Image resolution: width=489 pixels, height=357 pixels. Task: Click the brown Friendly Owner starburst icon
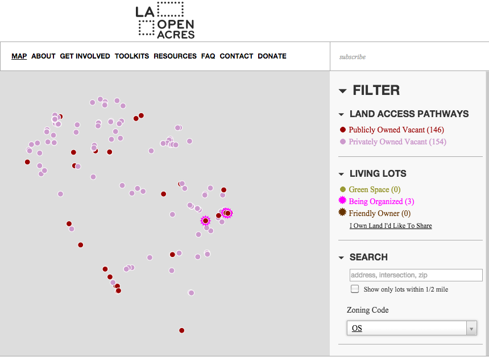pos(342,213)
